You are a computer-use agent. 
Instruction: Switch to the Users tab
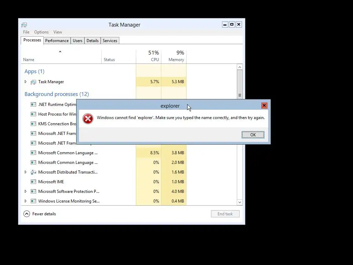click(78, 41)
